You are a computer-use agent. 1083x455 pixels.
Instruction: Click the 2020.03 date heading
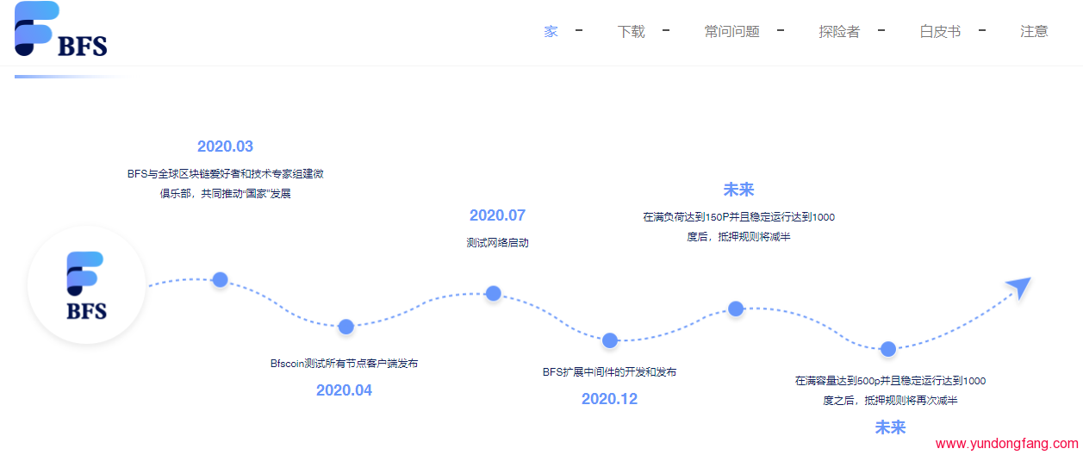tap(225, 146)
